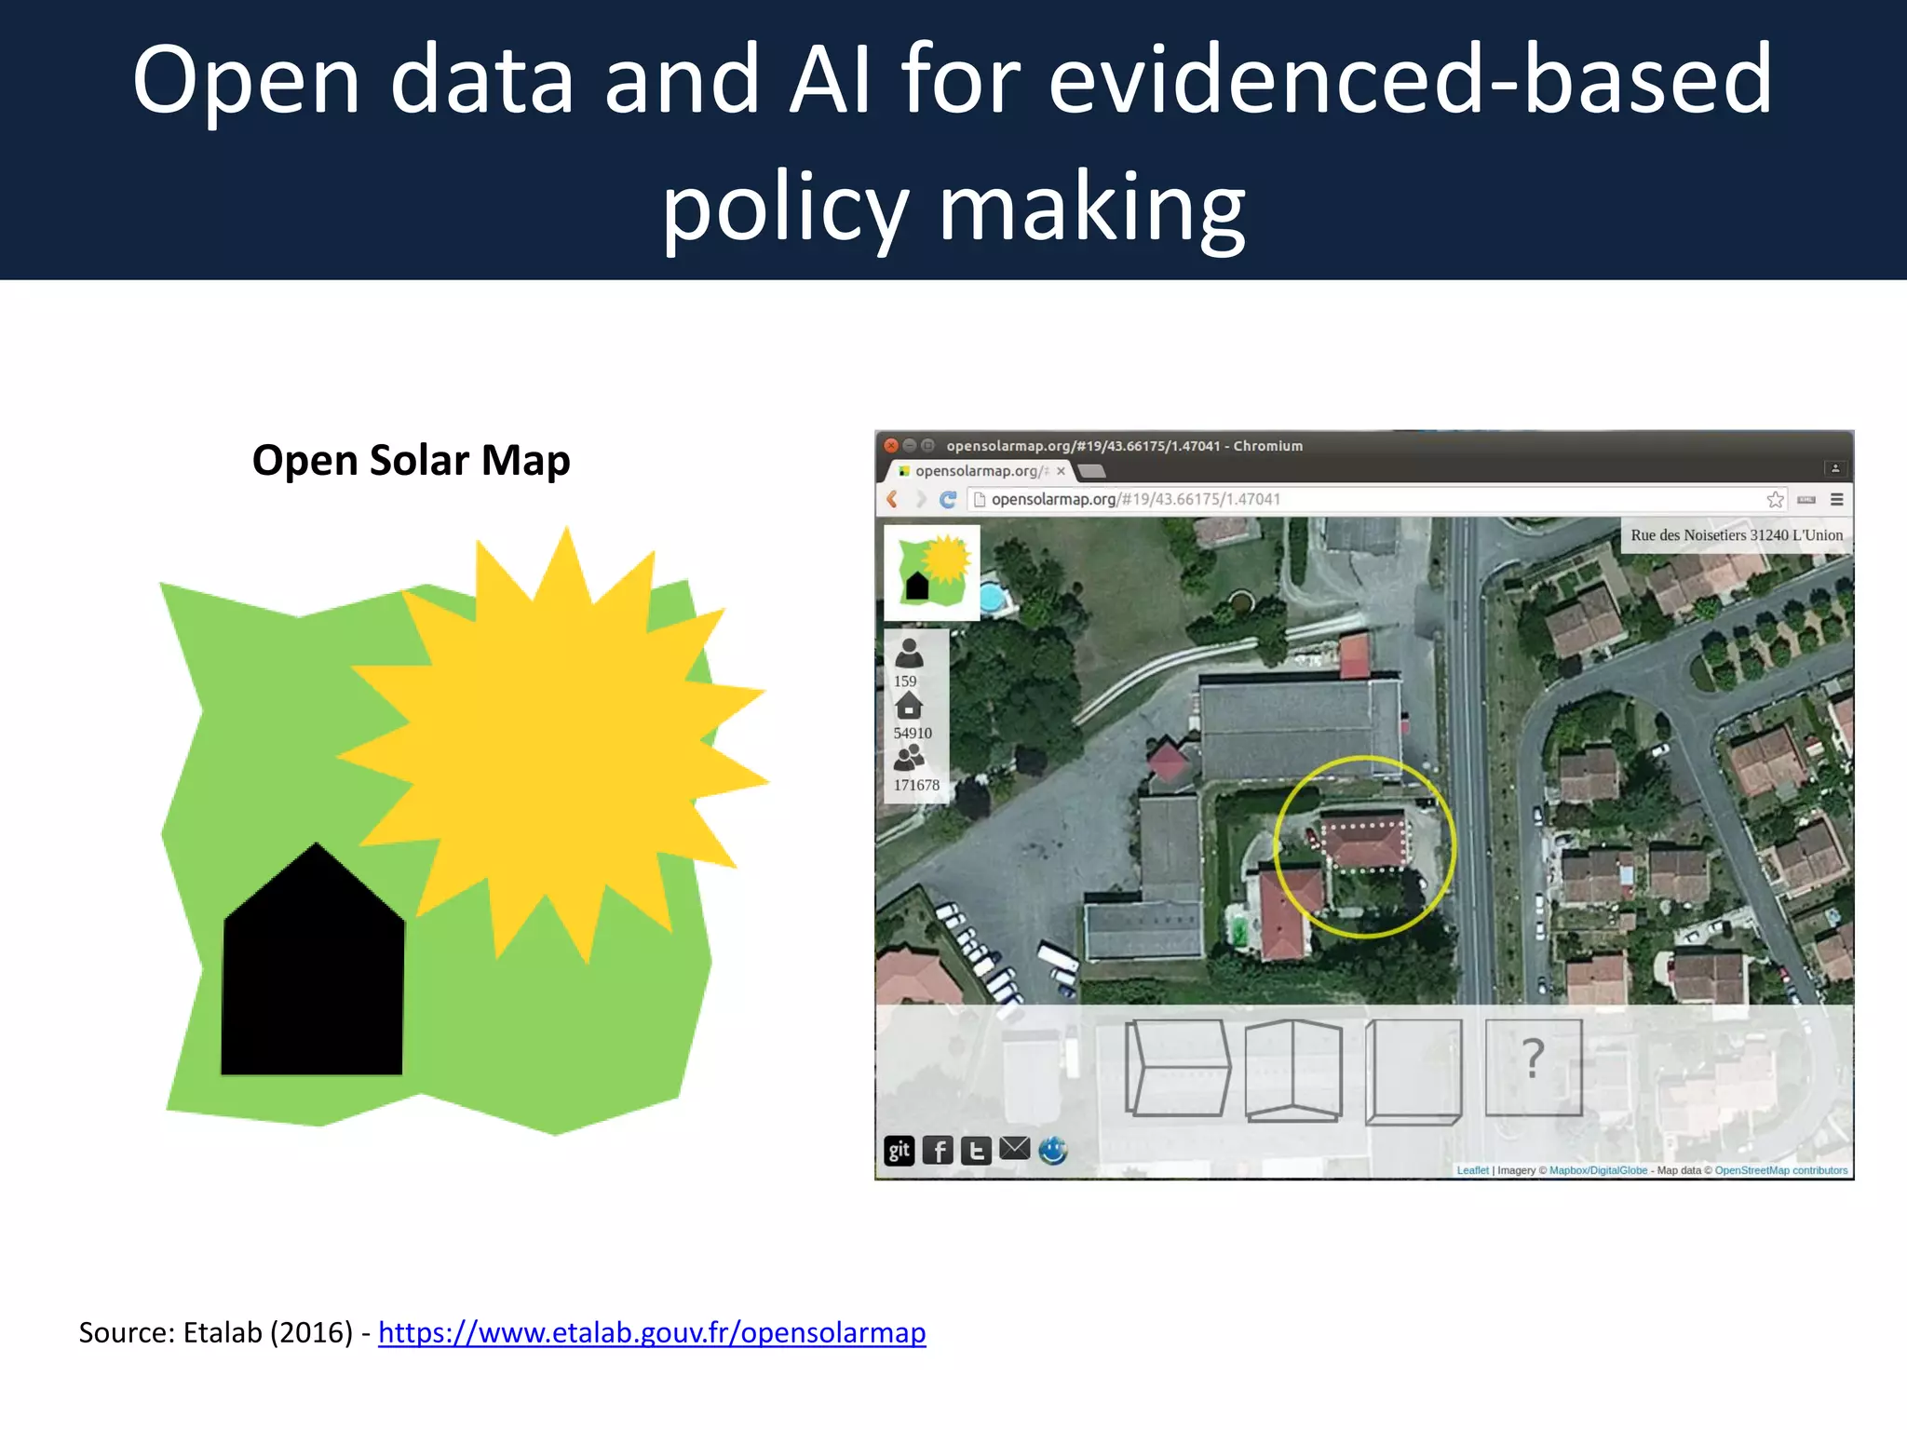The height and width of the screenshot is (1430, 1907).
Task: Click the Leaflet attribution link
Action: click(1472, 1170)
